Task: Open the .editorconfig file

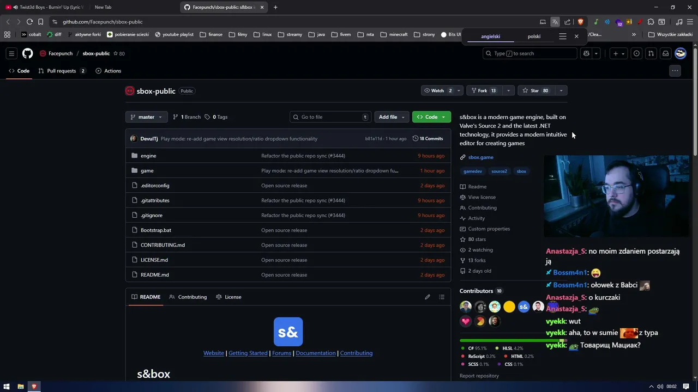Action: click(155, 186)
